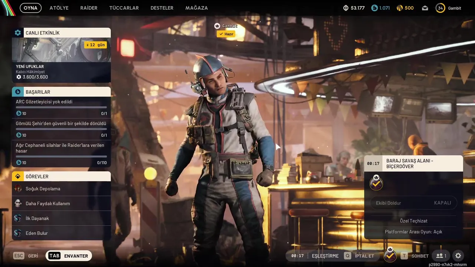Click the Canlı Etkinlik gear icon
475x267 pixels.
tap(17, 33)
